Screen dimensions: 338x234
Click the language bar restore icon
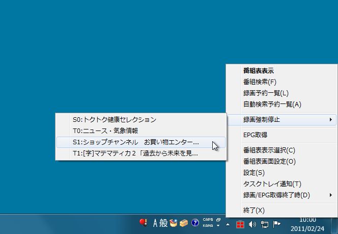tap(218, 220)
